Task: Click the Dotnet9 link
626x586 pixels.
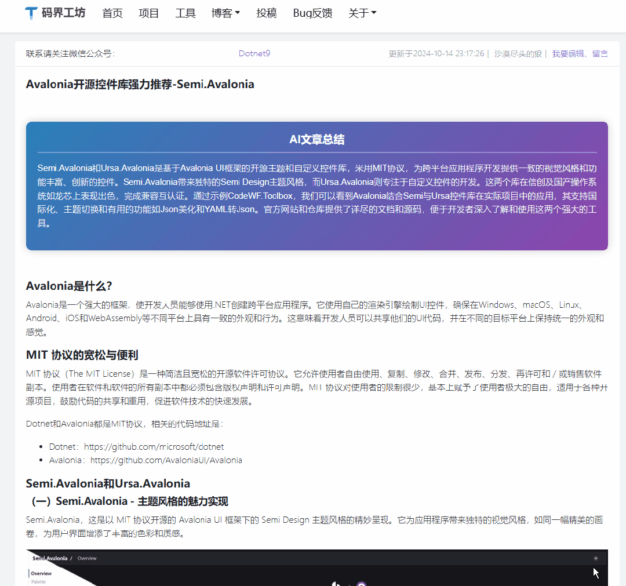Action: [254, 53]
